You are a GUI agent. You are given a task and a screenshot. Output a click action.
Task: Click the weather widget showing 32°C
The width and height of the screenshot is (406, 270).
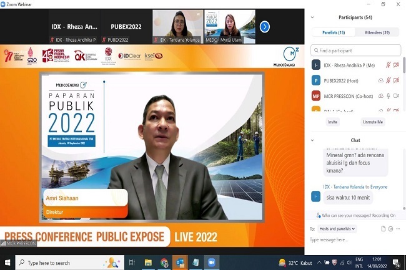click(295, 263)
